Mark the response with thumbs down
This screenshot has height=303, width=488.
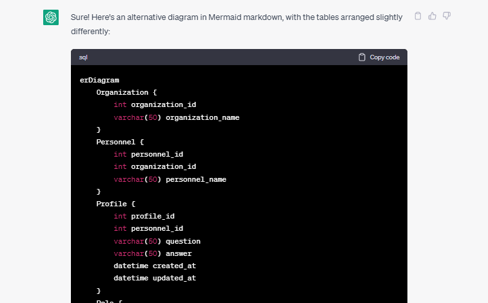(447, 16)
